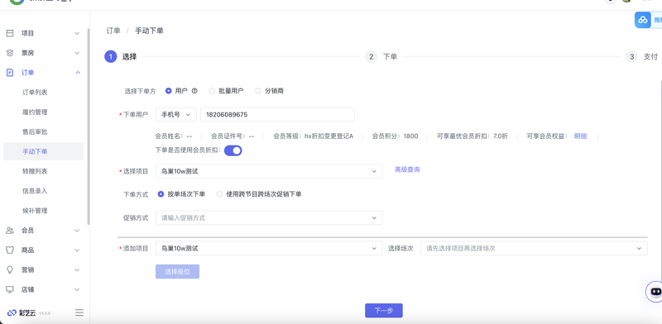Click the 明细 member benefits link
Image resolution: width=662 pixels, height=324 pixels.
(x=580, y=136)
